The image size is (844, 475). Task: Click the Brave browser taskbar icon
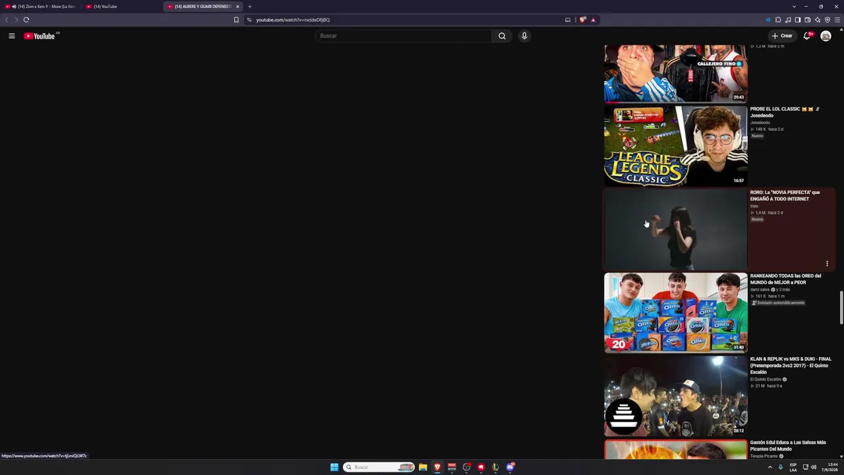click(437, 467)
